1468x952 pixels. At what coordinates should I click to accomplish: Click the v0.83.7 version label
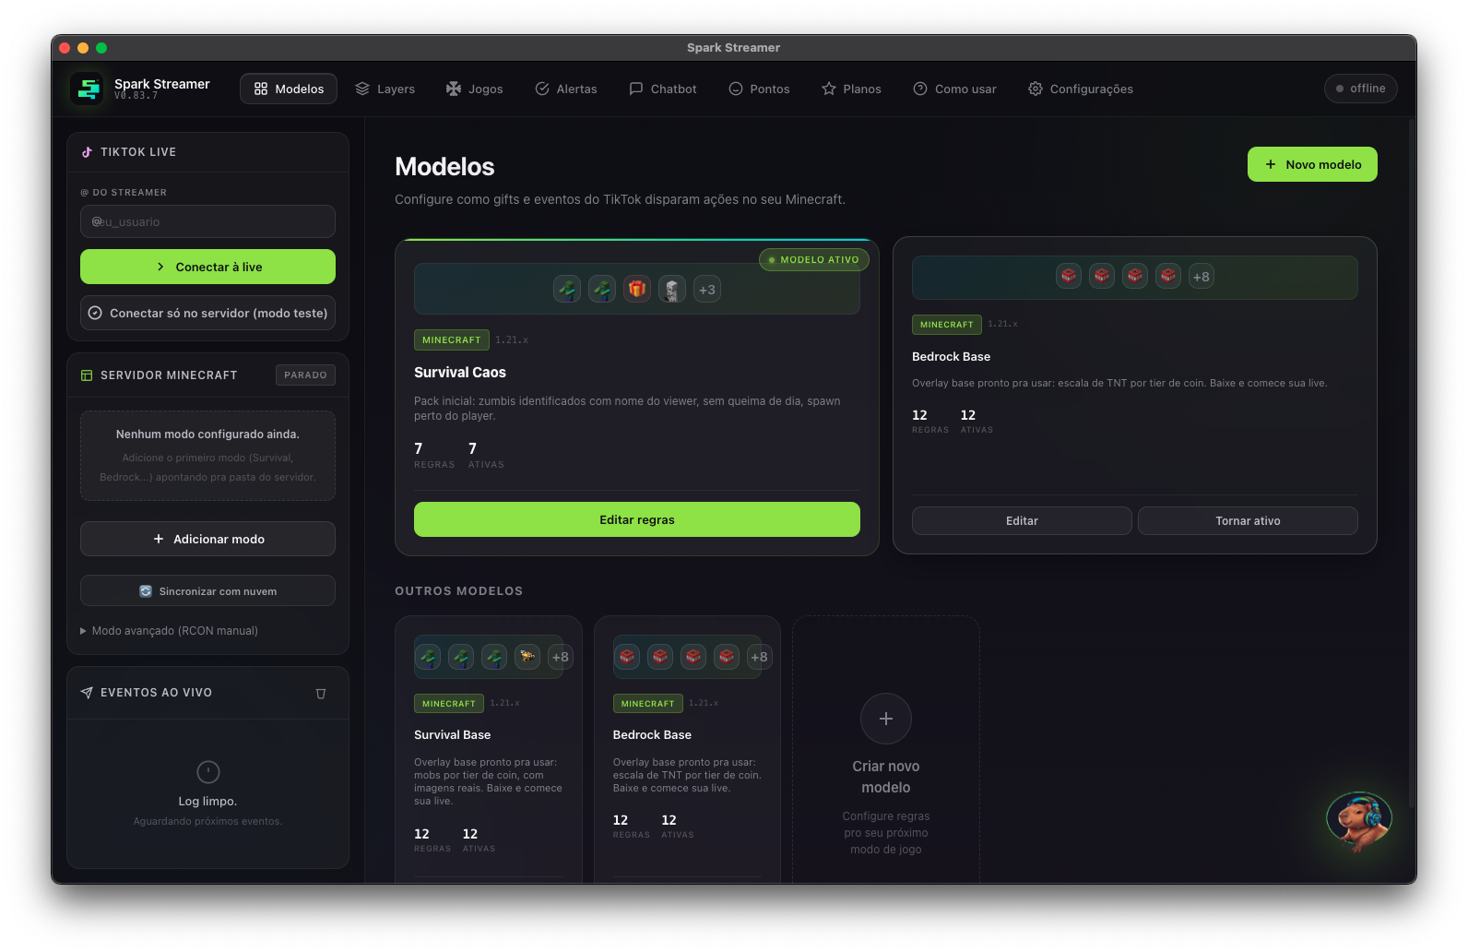136,96
